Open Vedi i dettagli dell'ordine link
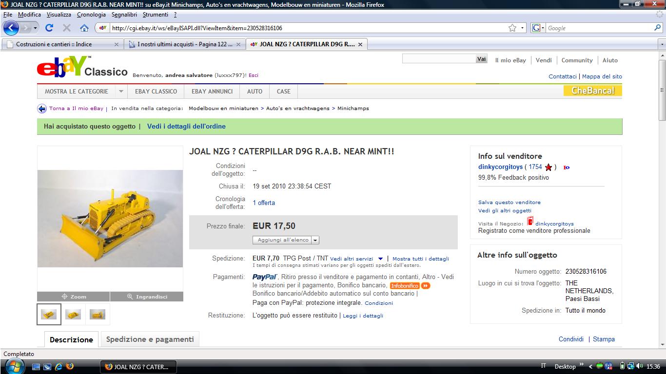Screen dimensions: 666x374 coord(186,126)
